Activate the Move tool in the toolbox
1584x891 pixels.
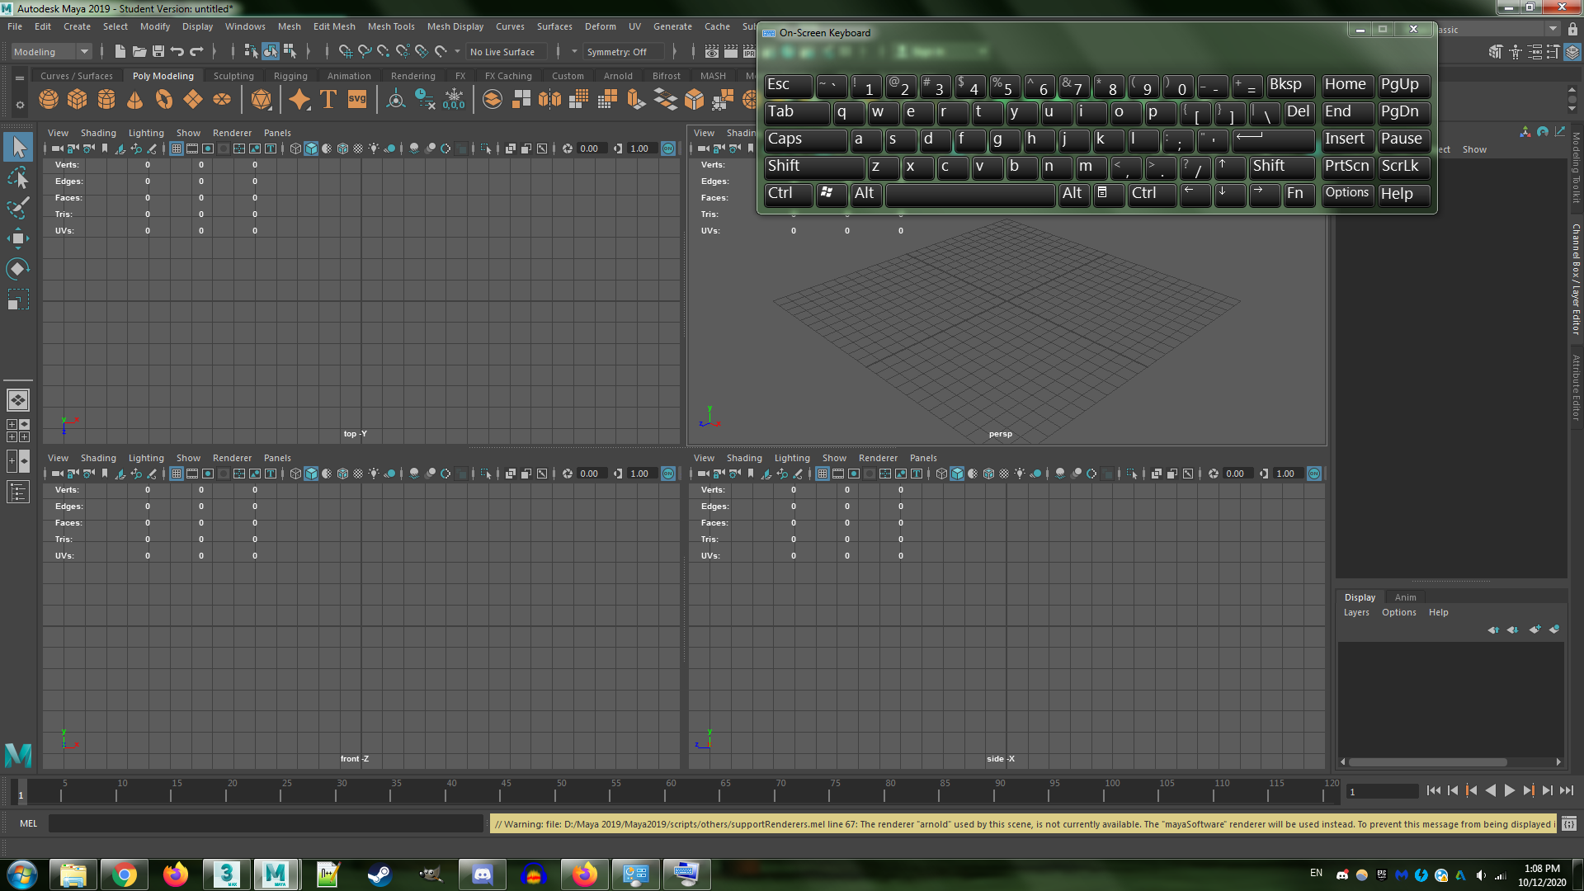(x=18, y=238)
